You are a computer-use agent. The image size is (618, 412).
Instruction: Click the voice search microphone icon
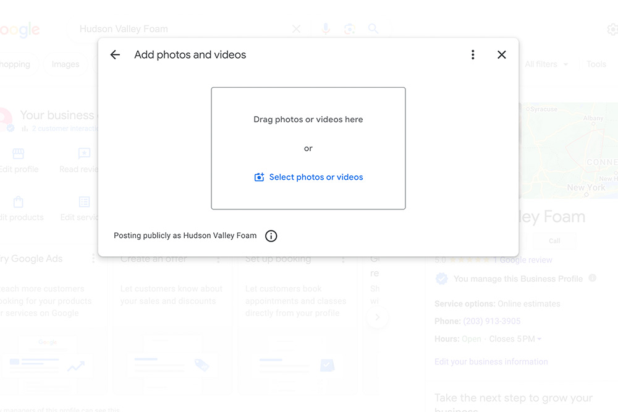coord(326,28)
